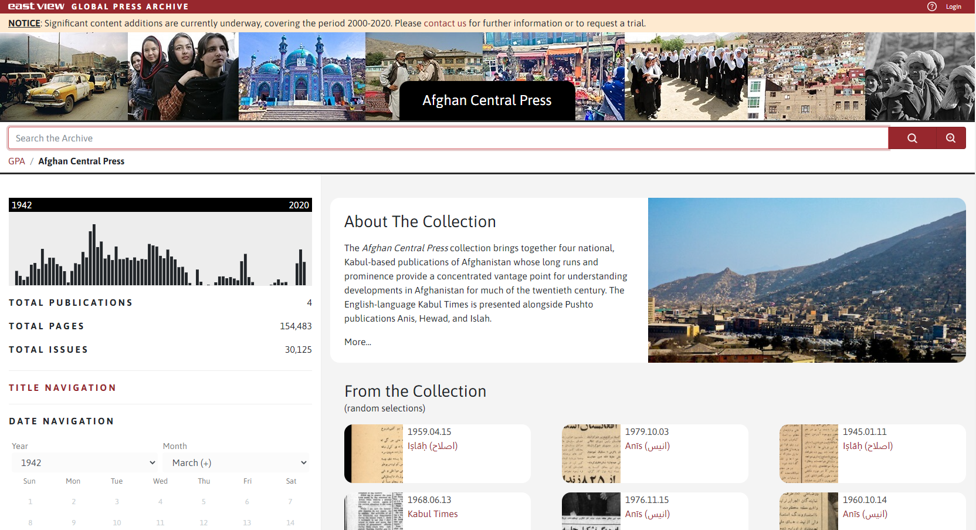Go to GPA breadcrumb link
976x530 pixels.
coord(16,161)
